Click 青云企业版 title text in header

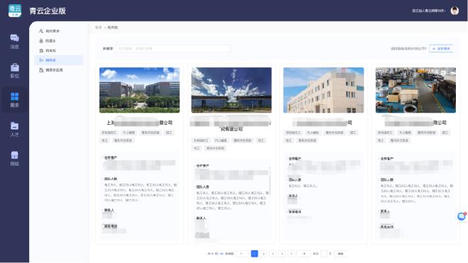[48, 11]
